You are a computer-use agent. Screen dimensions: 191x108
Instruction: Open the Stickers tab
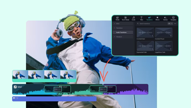coord(166,18)
